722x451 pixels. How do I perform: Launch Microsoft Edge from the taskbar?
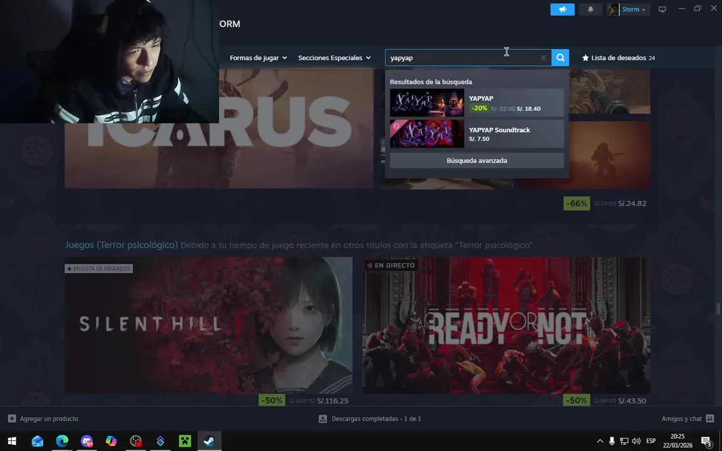[62, 441]
